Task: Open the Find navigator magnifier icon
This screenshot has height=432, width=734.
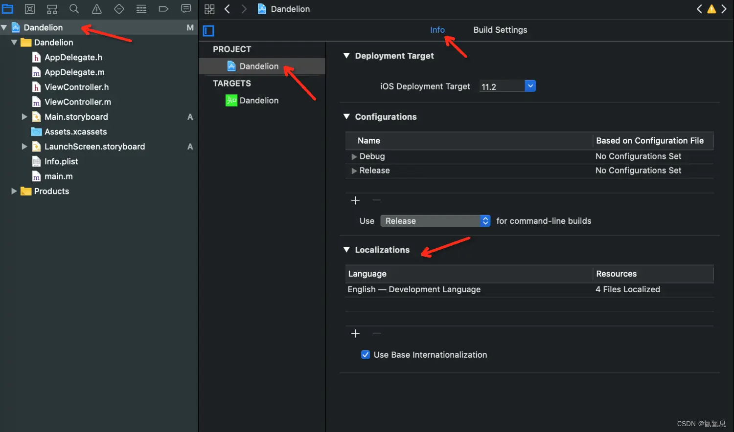Action: click(74, 9)
